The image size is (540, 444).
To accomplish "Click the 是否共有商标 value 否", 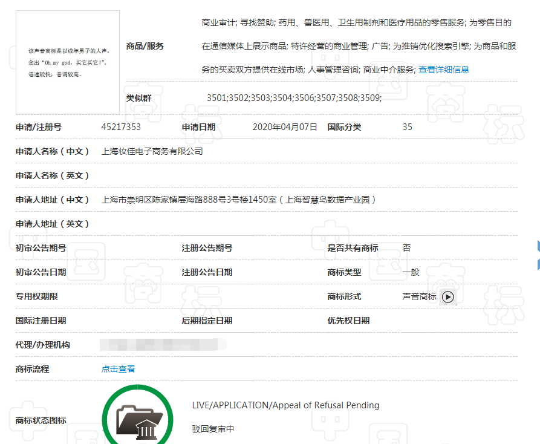I will pyautogui.click(x=406, y=248).
